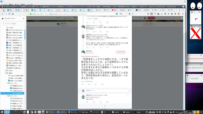
Task: Open chevron menu on bottom reply tweet
Action: point(128,95)
